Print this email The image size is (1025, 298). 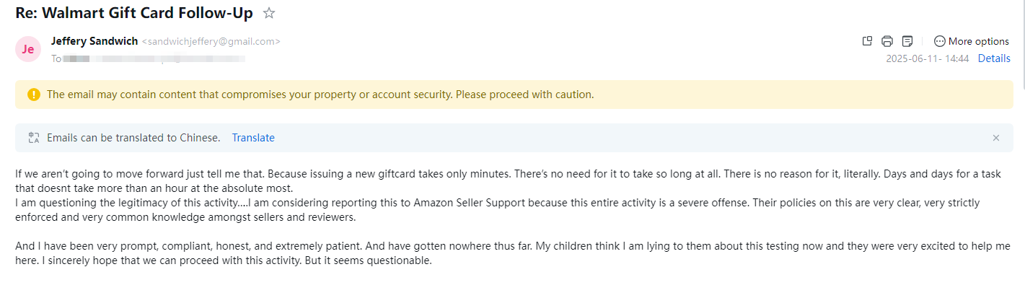(887, 41)
